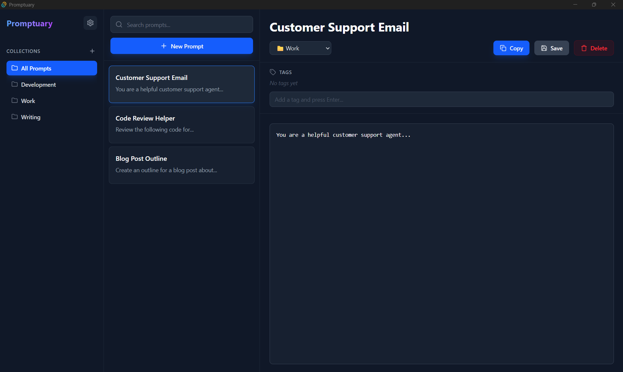Image resolution: width=623 pixels, height=372 pixels.
Task: Click the TAGS label icon
Action: [x=273, y=72]
